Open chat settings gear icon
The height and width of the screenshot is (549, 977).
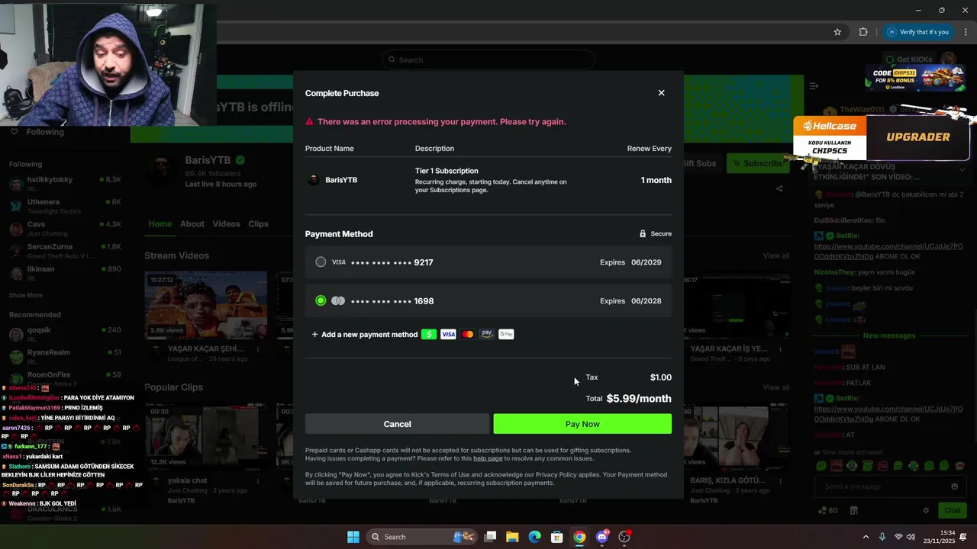[926, 511]
